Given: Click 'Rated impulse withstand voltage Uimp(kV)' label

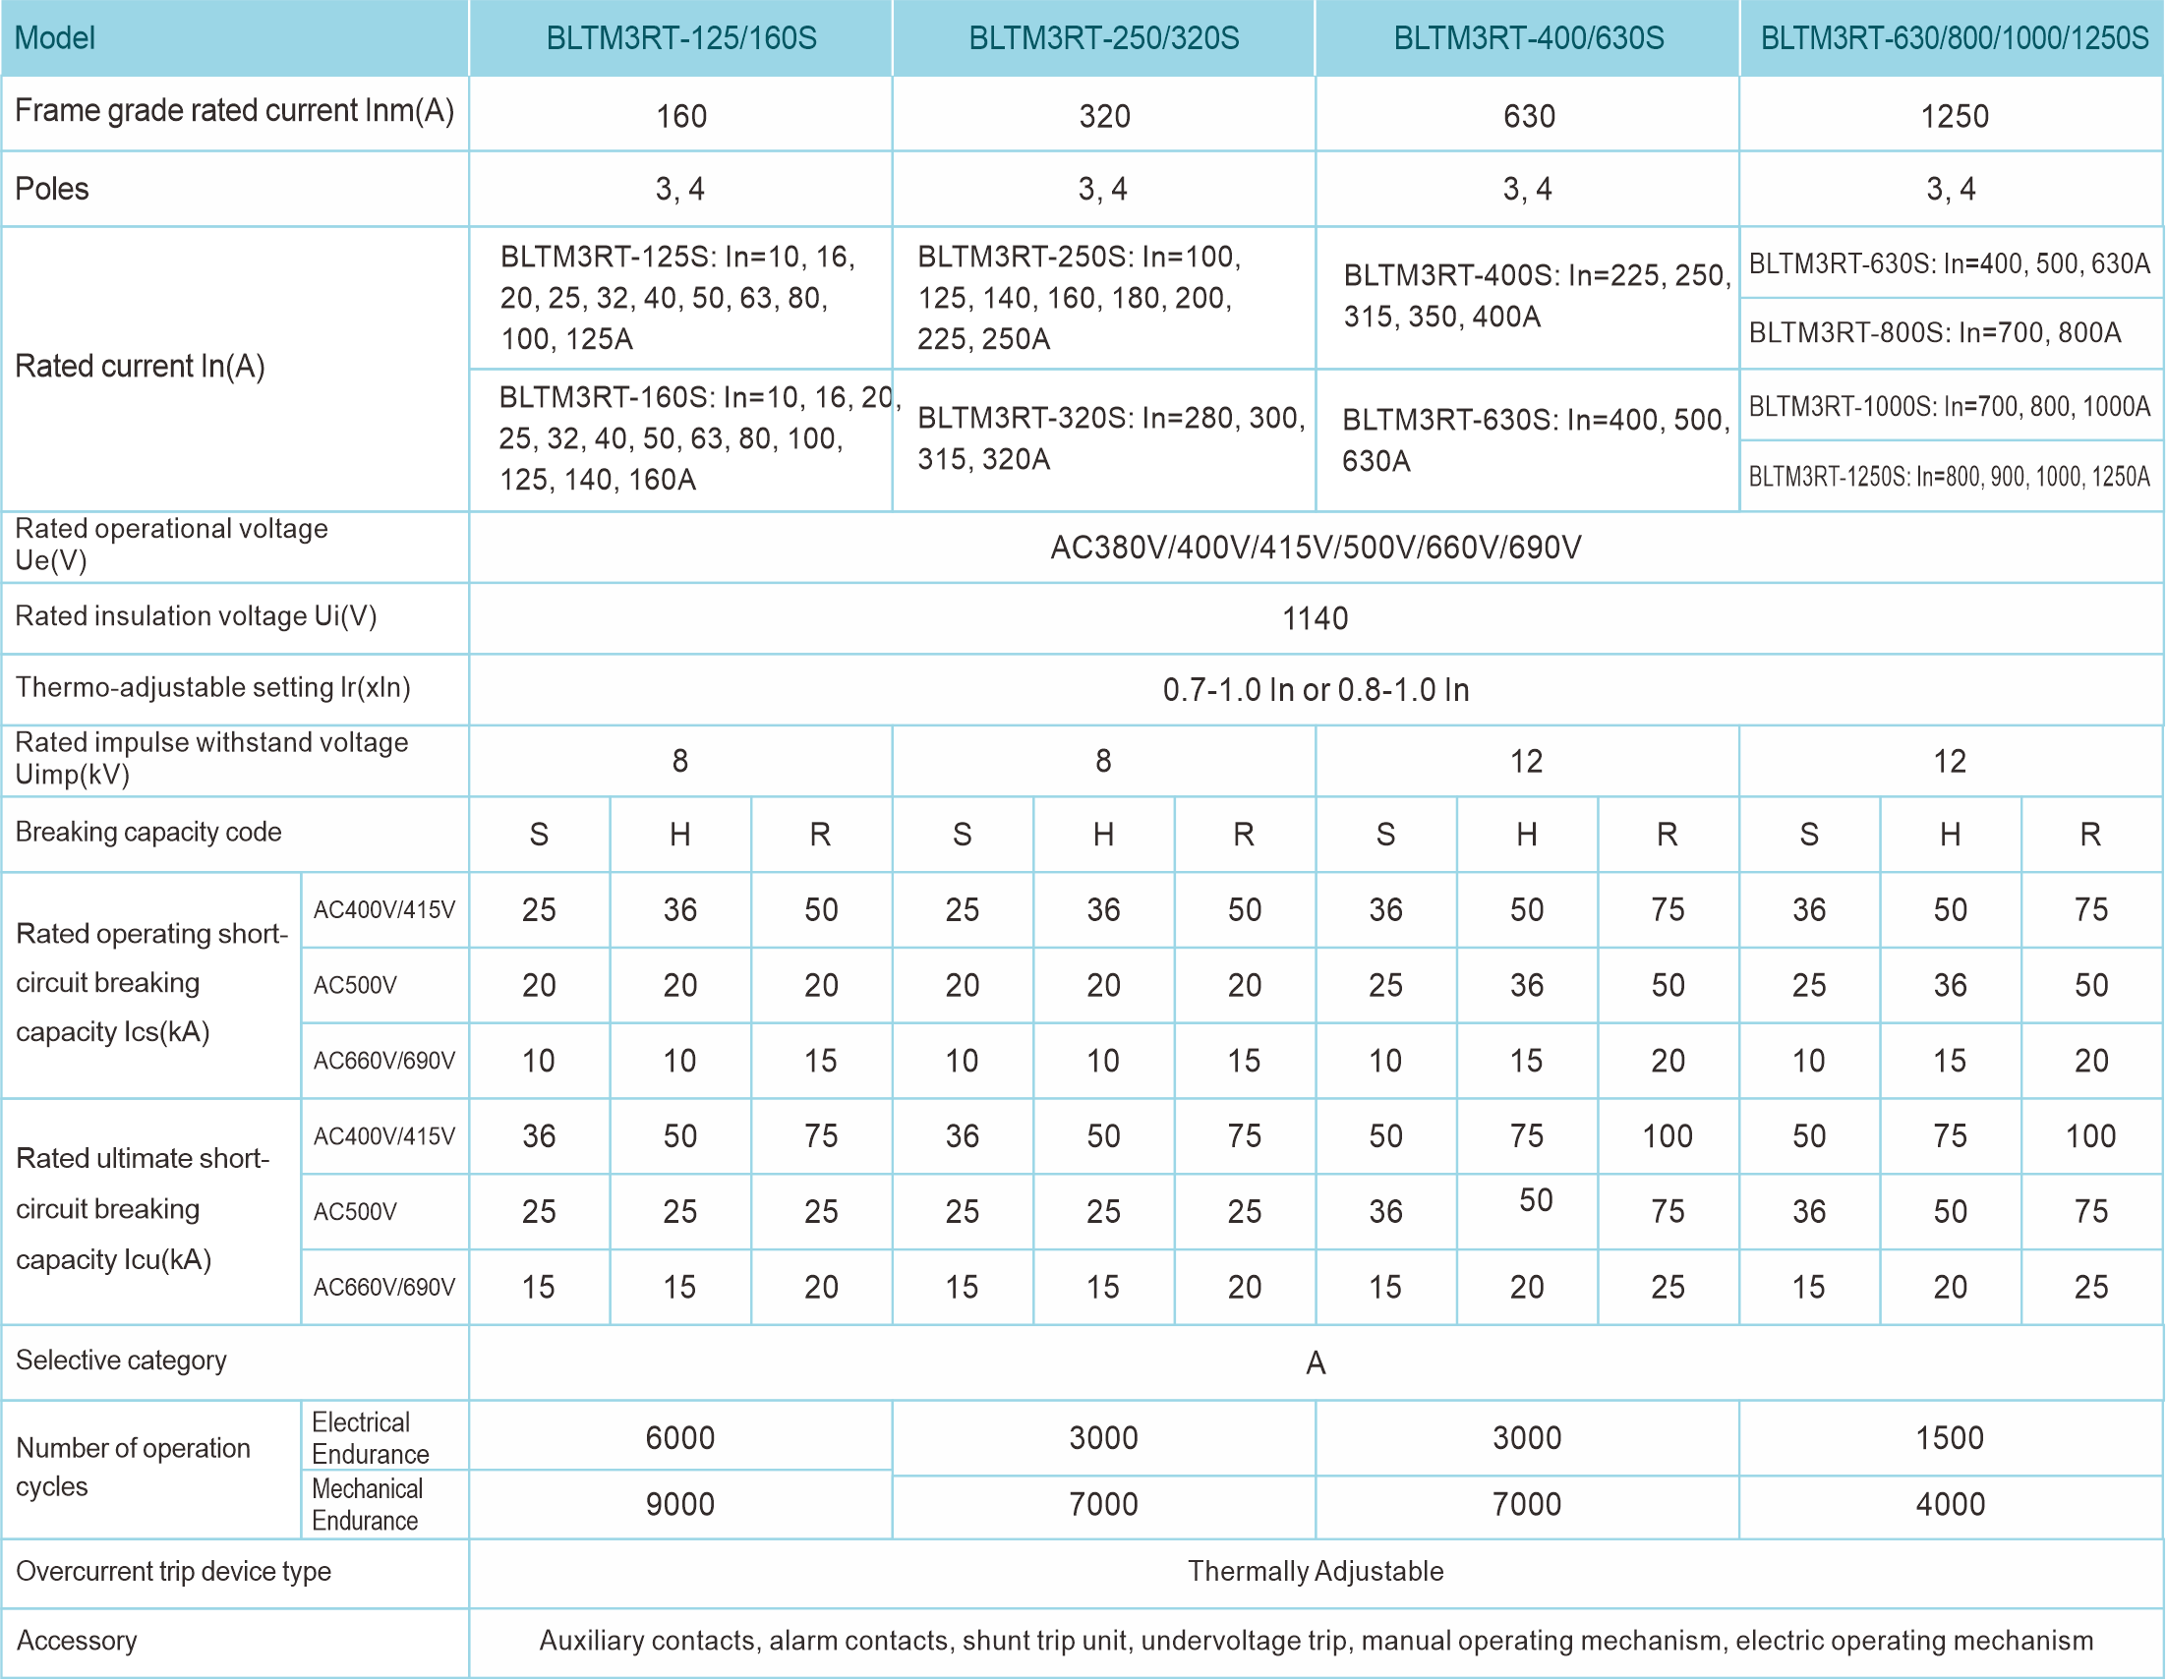Looking at the screenshot, I should tap(211, 759).
